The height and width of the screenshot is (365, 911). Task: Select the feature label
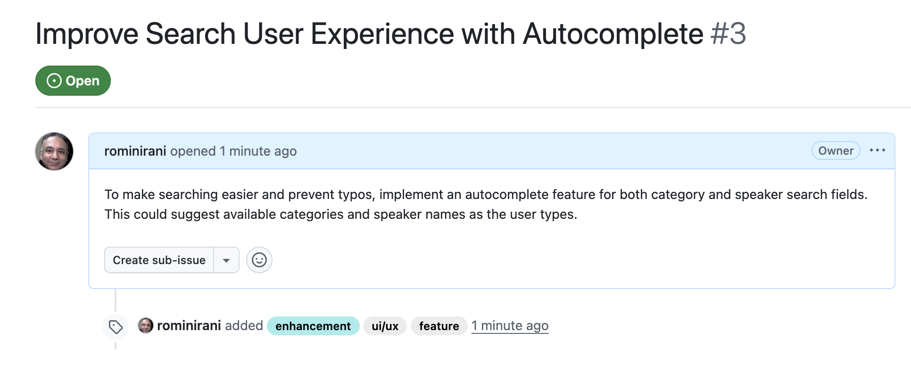tap(439, 326)
